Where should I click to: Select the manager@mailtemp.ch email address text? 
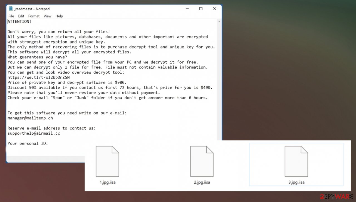[x=30, y=118]
